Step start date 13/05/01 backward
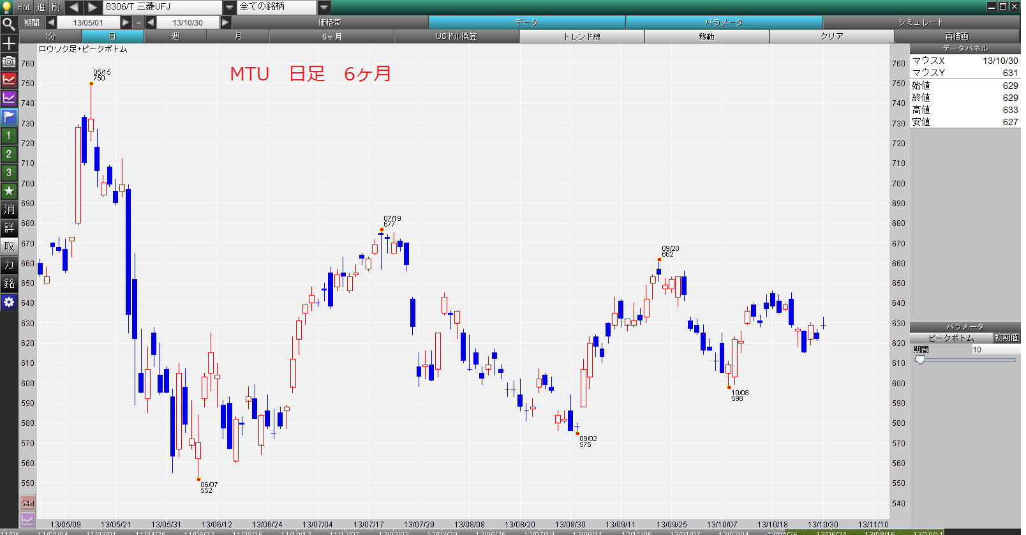1026x535 pixels. click(50, 22)
